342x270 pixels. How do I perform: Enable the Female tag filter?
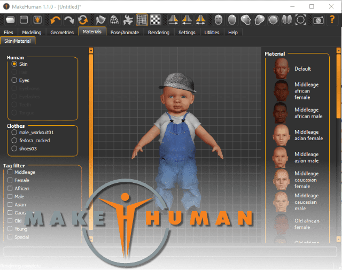[x=10, y=180]
